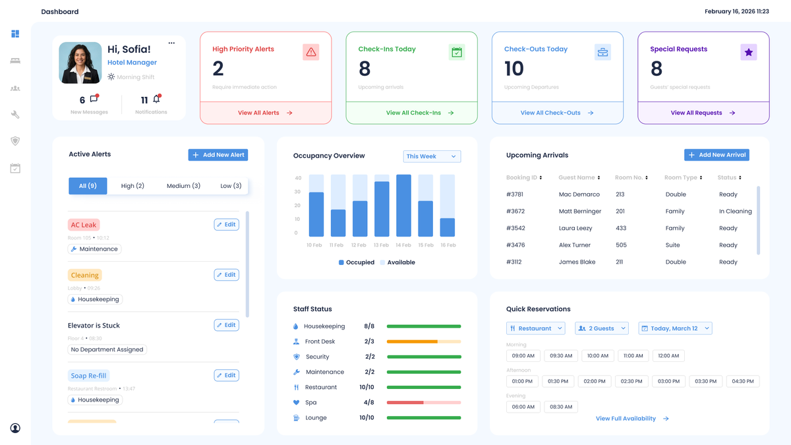This screenshot has height=445, width=791.
Task: Open View All Alerts link
Action: point(265,113)
